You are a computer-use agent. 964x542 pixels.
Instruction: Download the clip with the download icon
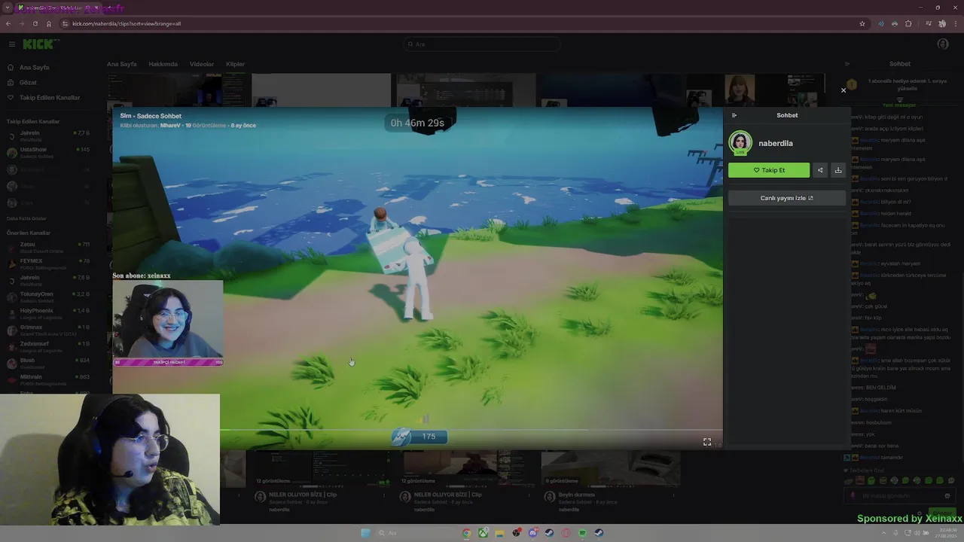(837, 170)
